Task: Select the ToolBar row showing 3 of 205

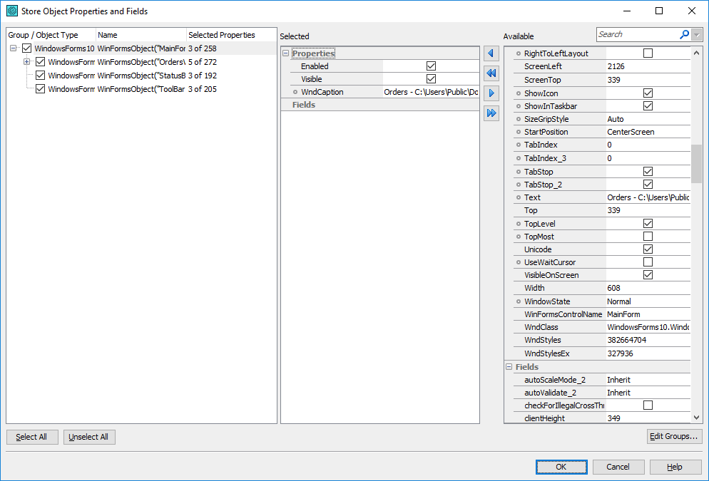Action: tap(141, 89)
